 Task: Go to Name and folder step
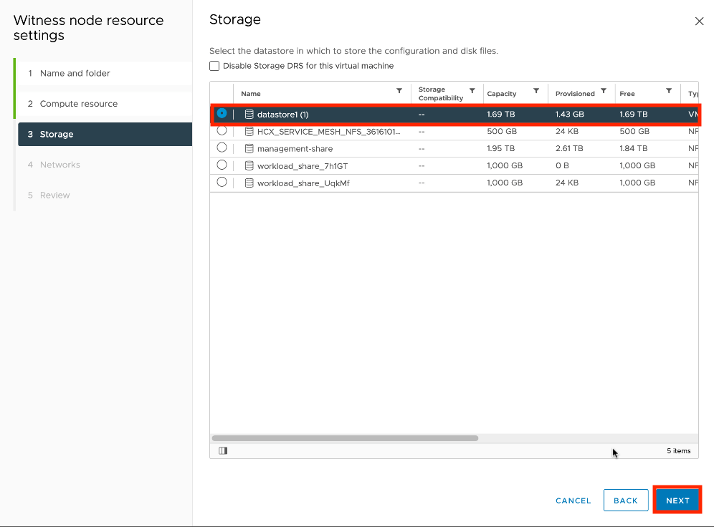[x=75, y=73]
